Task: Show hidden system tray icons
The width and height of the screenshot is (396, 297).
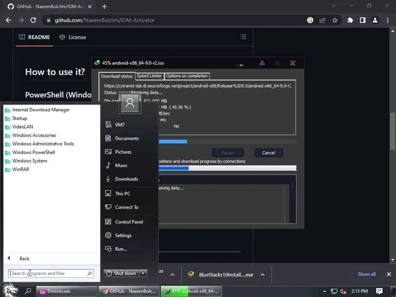Action: point(324,291)
